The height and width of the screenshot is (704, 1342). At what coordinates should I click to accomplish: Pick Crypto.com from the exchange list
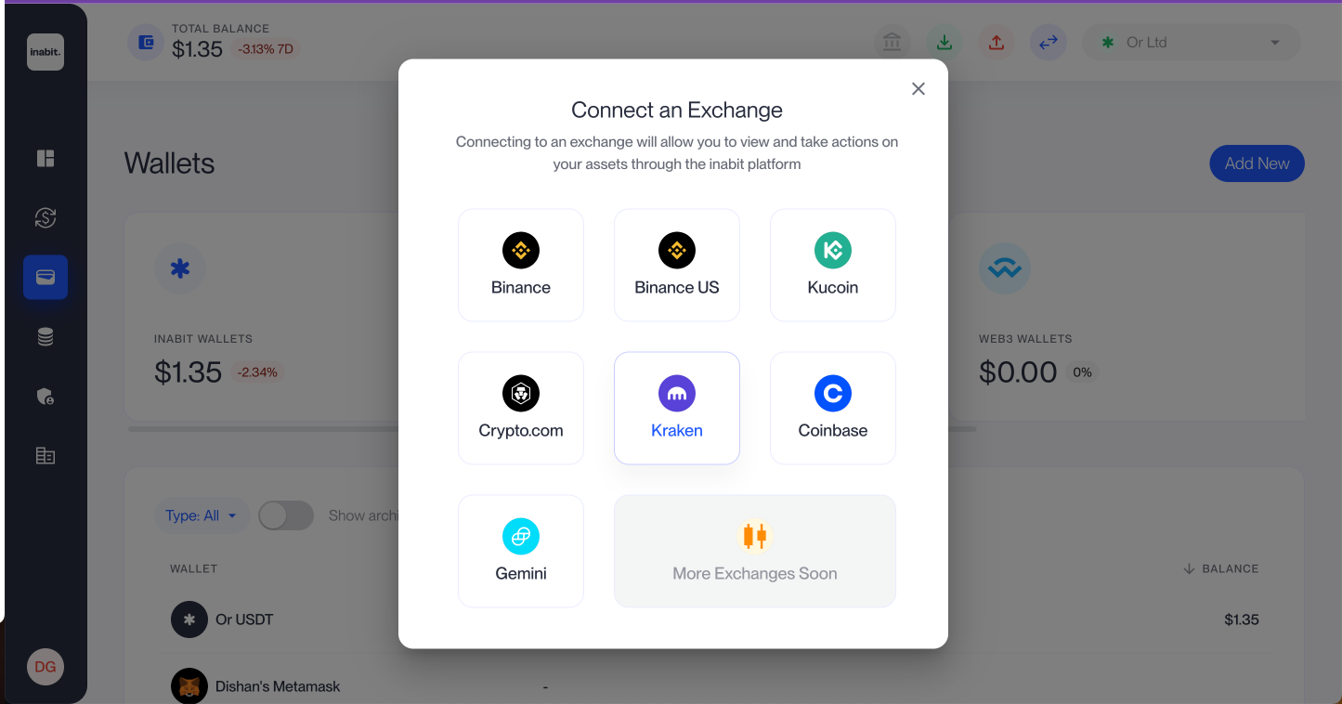[x=521, y=408]
